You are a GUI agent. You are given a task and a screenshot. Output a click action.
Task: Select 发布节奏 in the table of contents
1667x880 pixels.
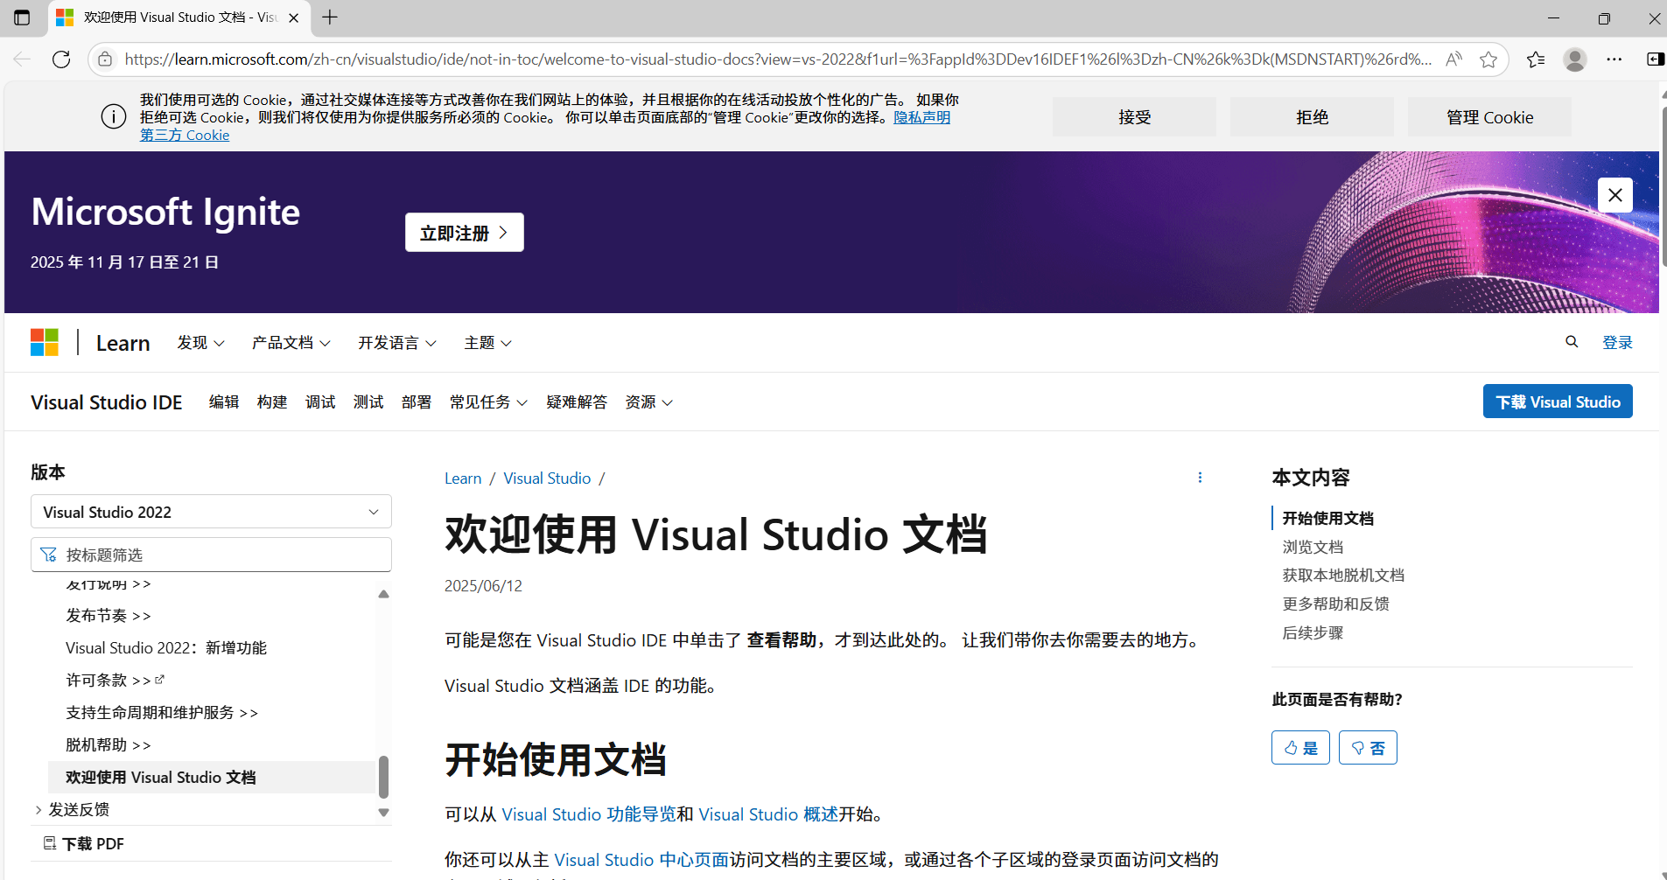(x=108, y=616)
